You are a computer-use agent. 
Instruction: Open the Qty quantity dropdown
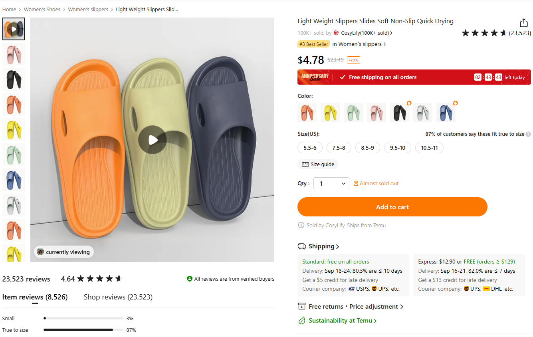tap(331, 183)
